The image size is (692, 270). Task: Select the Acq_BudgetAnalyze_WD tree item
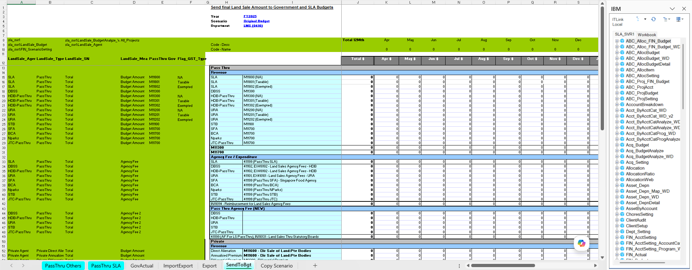[649, 157]
